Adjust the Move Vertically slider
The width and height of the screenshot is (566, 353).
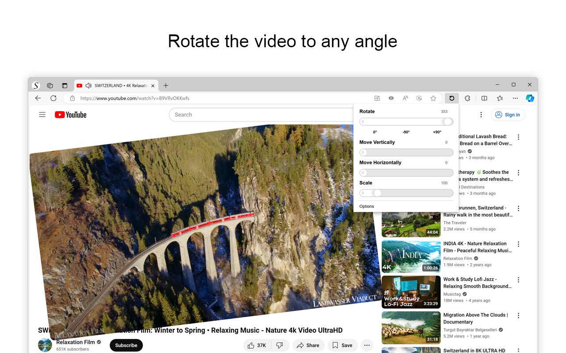[406, 153]
